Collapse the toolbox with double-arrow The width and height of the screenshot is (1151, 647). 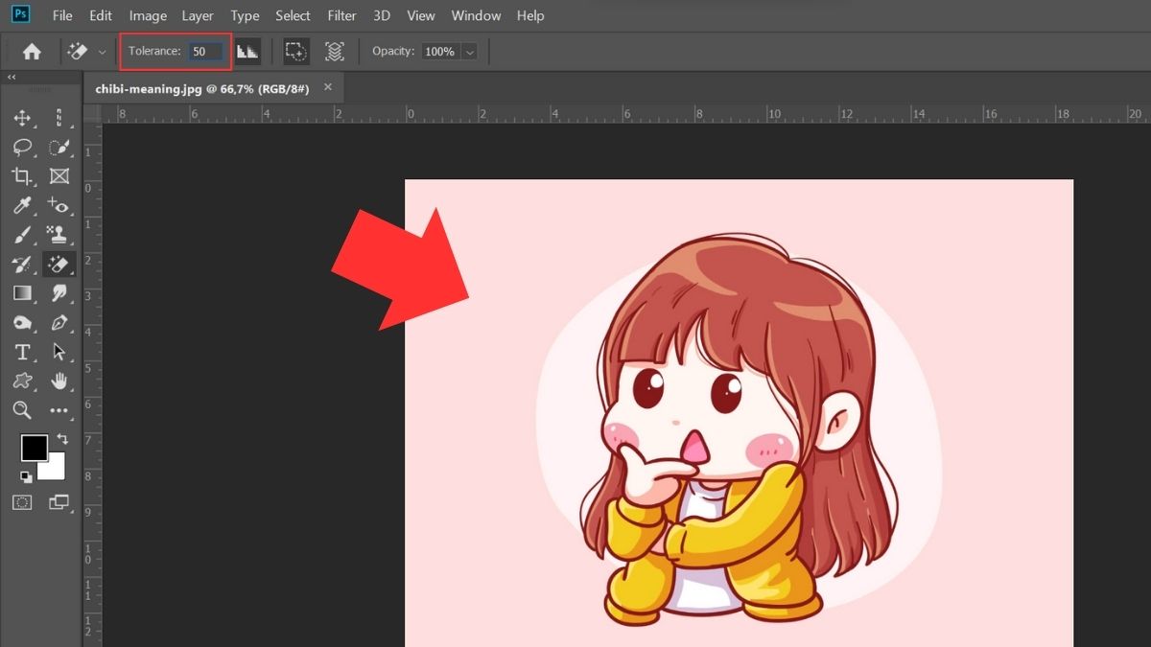12,78
